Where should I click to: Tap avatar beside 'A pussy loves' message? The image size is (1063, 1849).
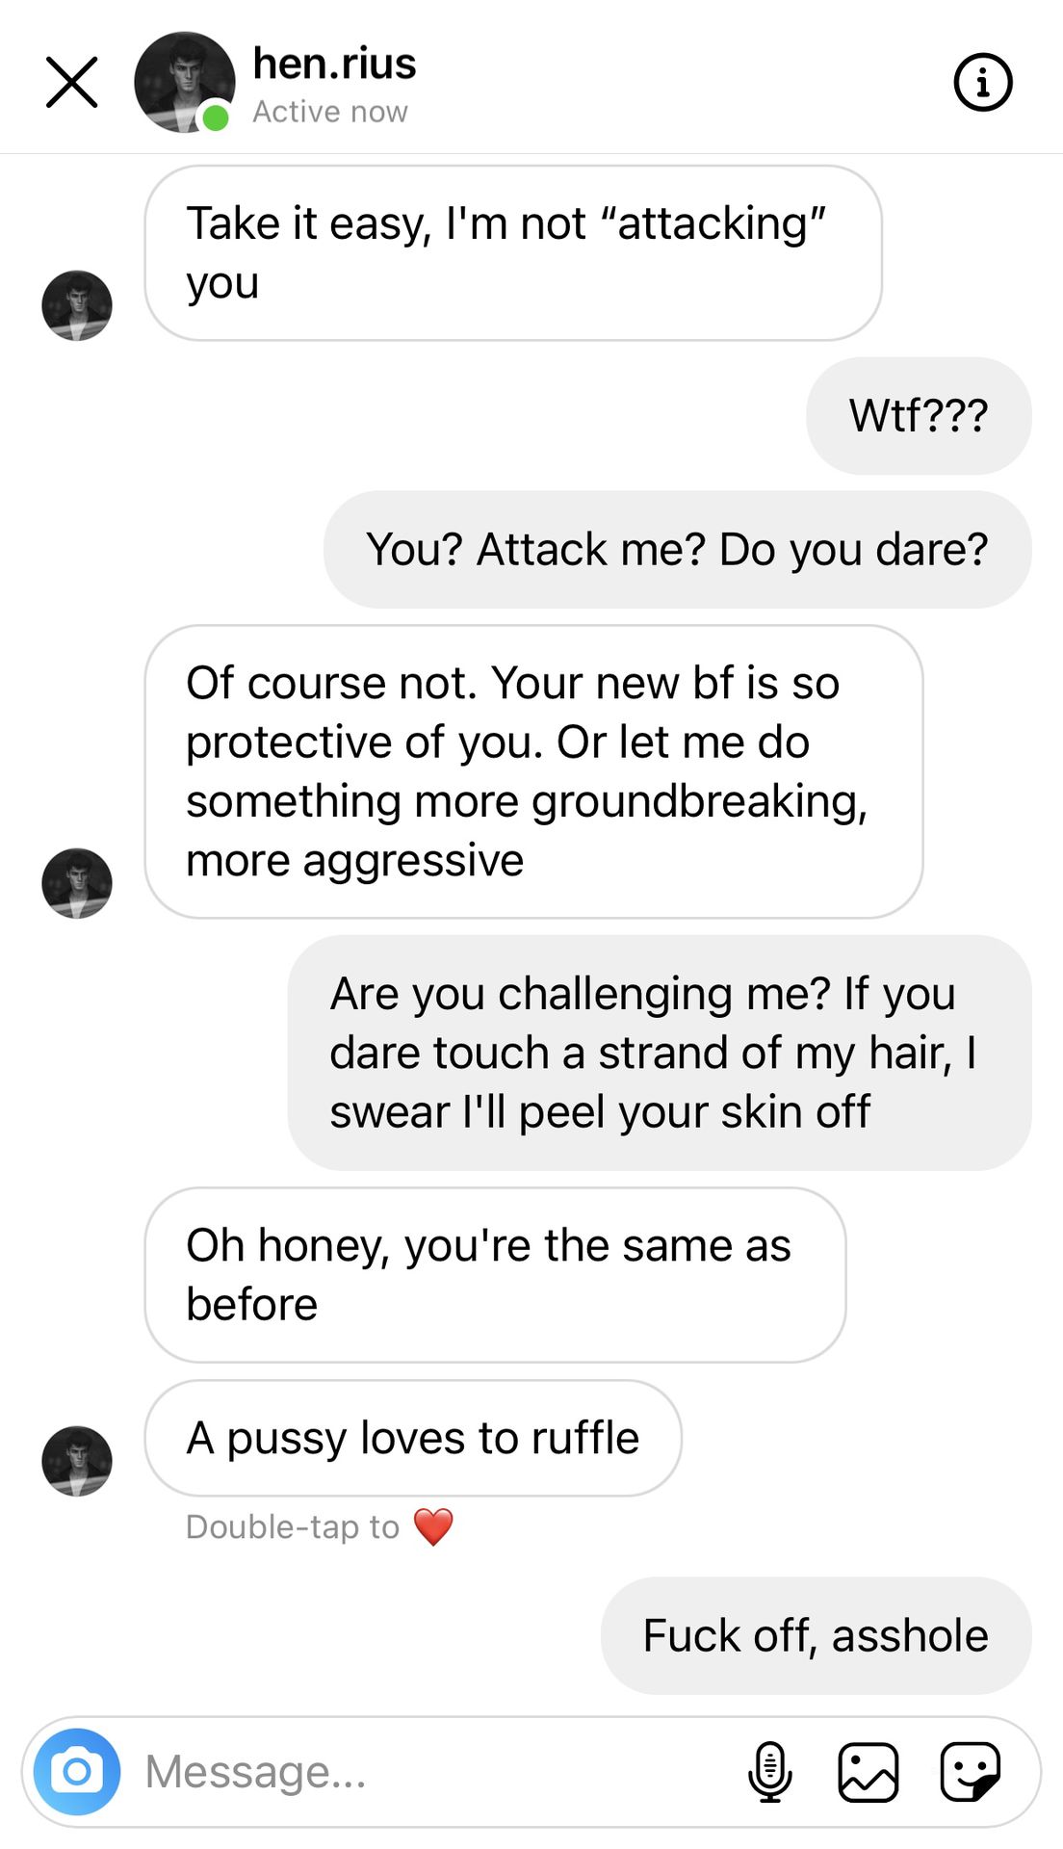(77, 1461)
